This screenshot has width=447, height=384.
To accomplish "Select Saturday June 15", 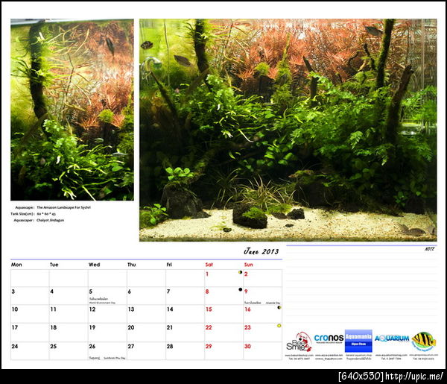I will (223, 314).
